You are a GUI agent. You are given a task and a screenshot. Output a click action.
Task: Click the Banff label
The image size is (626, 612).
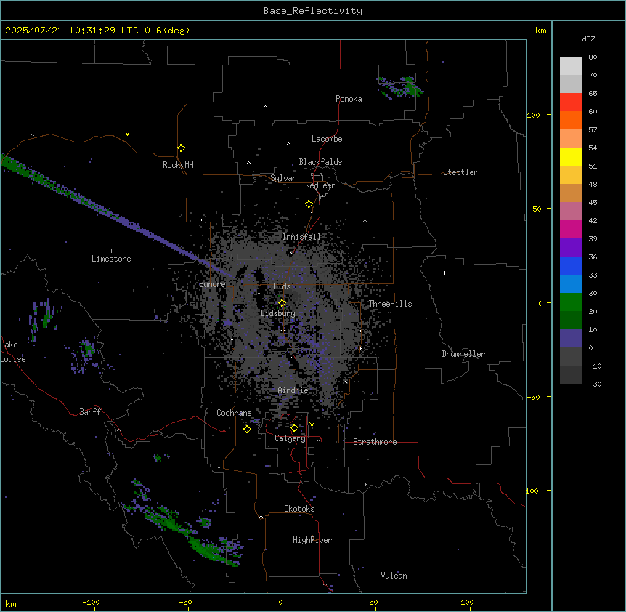90,412
